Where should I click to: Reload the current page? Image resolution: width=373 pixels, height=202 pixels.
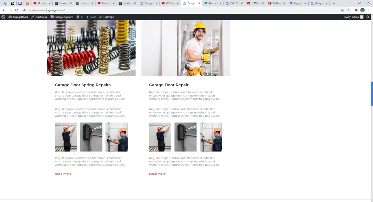[x=17, y=10]
